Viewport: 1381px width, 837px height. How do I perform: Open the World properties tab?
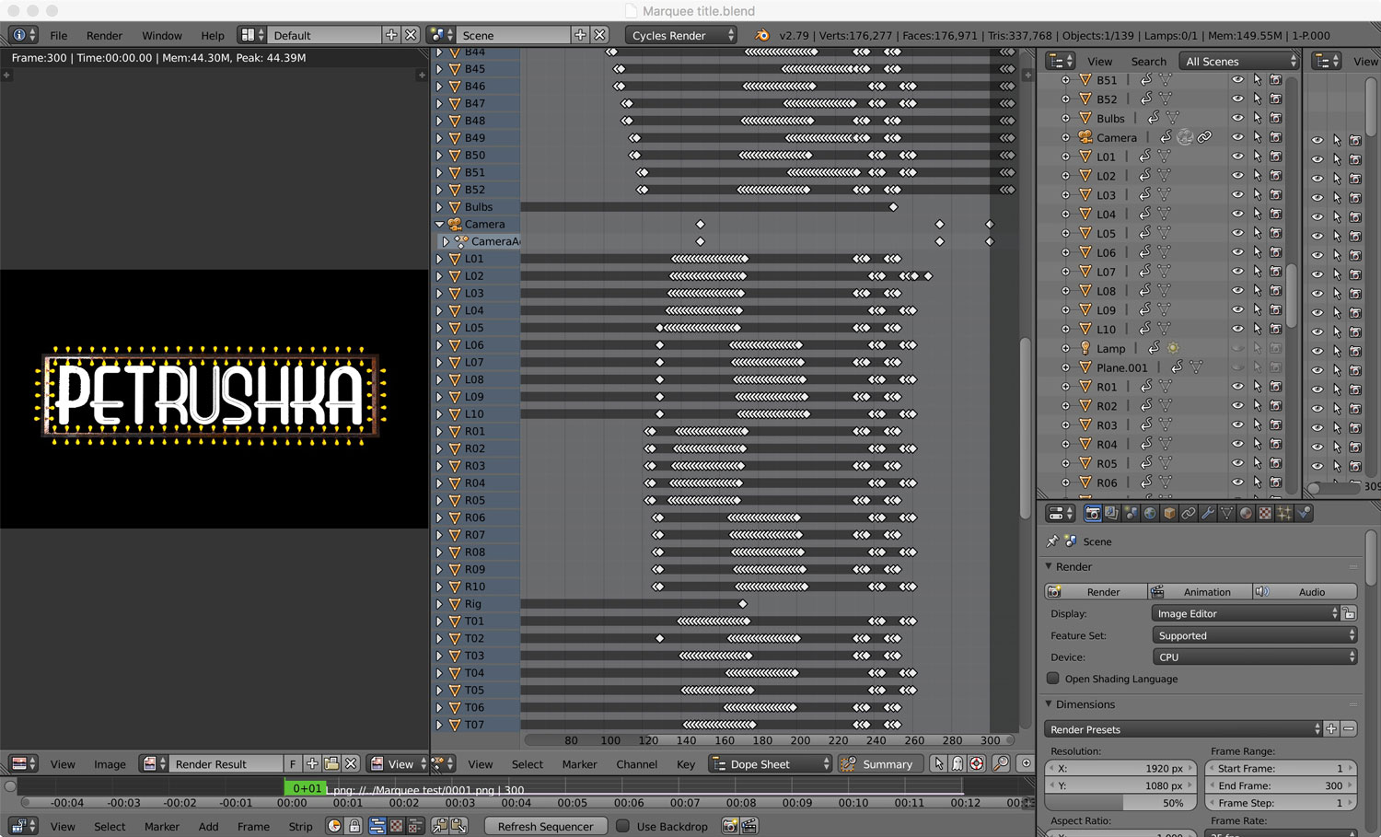click(1150, 514)
